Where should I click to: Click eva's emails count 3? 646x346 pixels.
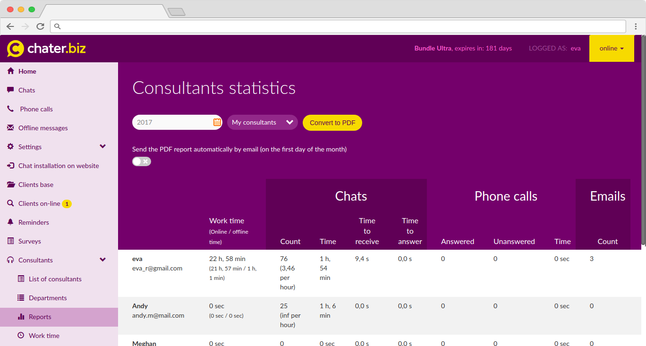coord(592,259)
